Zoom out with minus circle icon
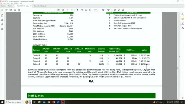The height and width of the screenshot is (104, 185). 86,10
